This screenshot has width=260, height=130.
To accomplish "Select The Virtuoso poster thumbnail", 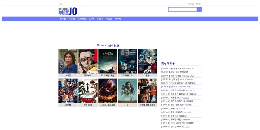I will pyautogui.click(x=127, y=61).
